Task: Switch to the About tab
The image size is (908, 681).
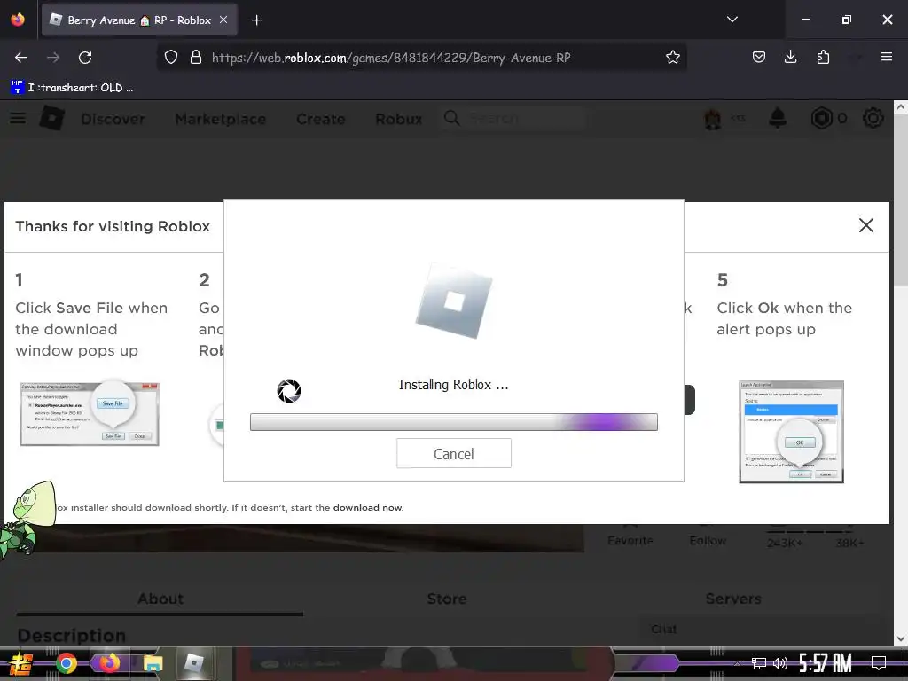Action: (160, 599)
